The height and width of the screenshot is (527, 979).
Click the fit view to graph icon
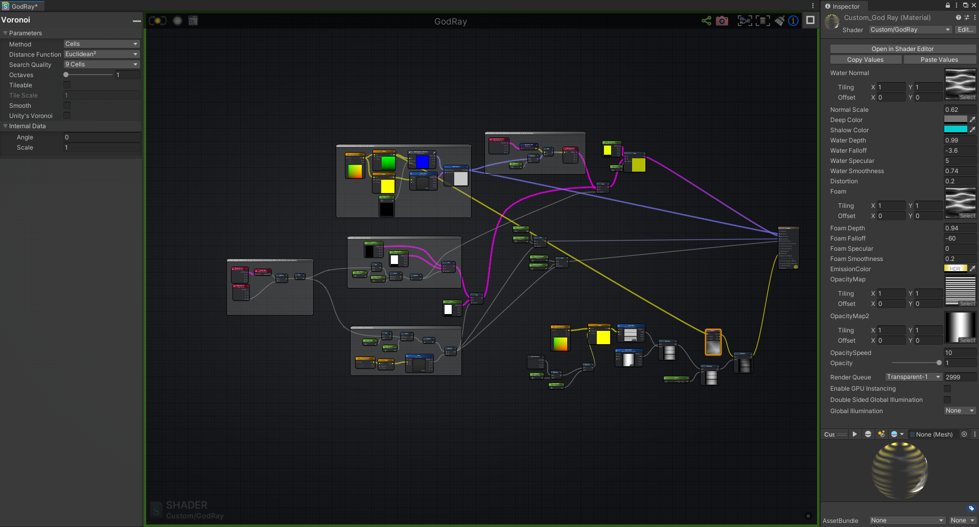[x=763, y=21]
